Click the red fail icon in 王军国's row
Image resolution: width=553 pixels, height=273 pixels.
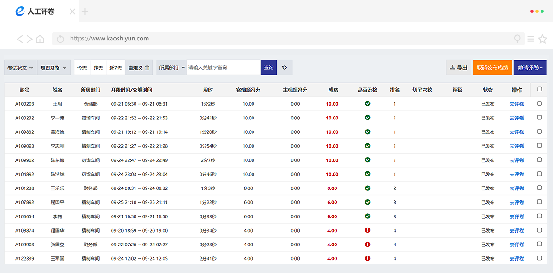(x=367, y=258)
